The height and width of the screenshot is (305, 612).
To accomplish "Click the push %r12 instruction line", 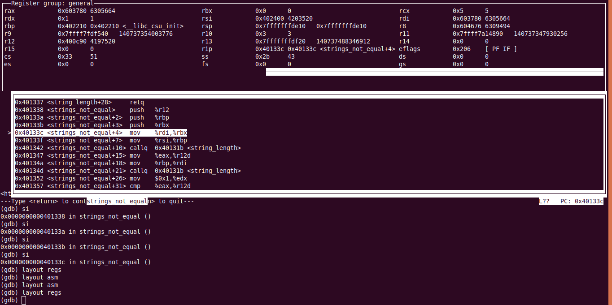I will click(x=92, y=110).
